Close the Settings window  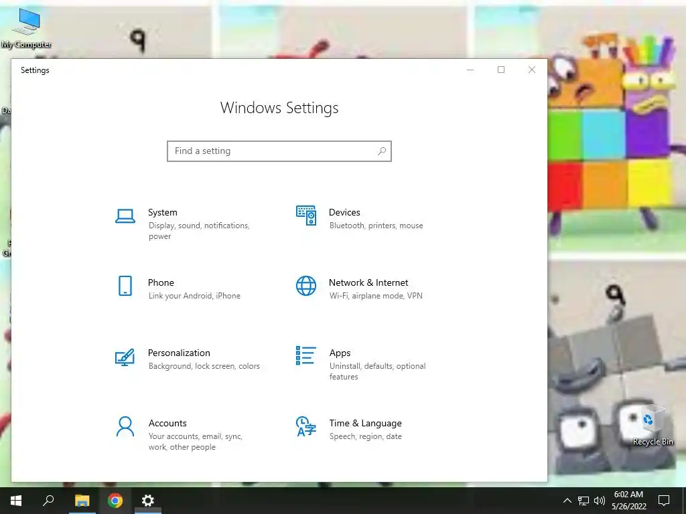click(531, 70)
